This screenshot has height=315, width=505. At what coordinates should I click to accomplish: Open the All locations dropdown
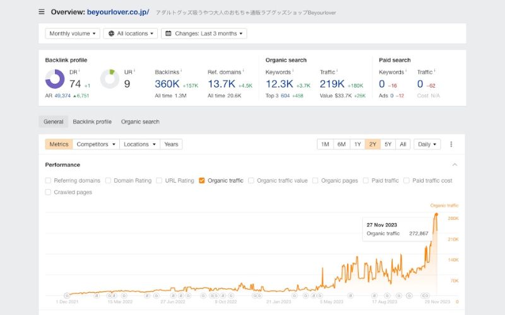pyautogui.click(x=131, y=33)
